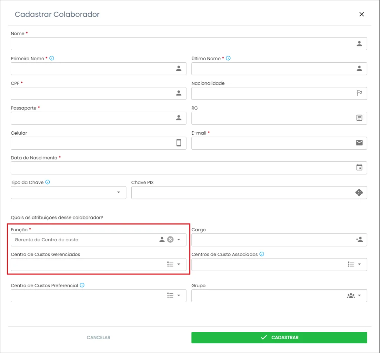Click the calendar icon in Data de Nascimento
This screenshot has height=353, width=380.
(x=359, y=167)
